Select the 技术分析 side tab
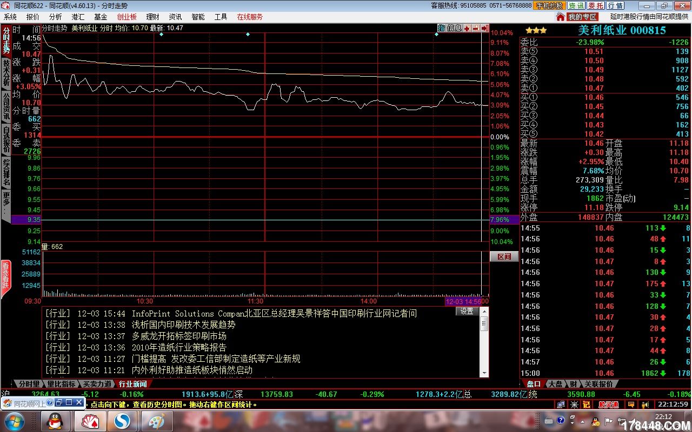The image size is (692, 432). click(6, 73)
